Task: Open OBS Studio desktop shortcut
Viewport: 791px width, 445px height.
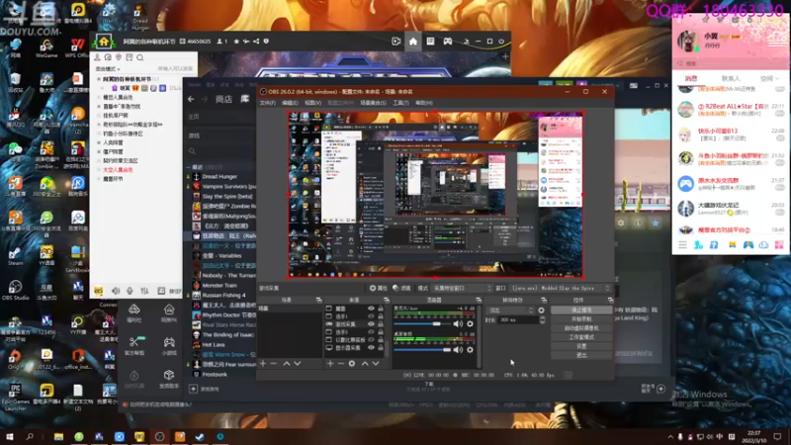Action: [x=15, y=290]
